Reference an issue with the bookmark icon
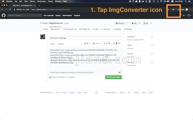 tap(116, 43)
